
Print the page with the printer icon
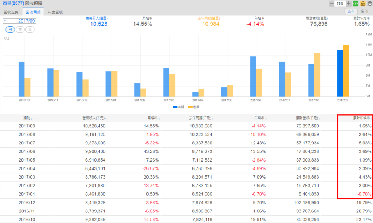coord(370,4)
